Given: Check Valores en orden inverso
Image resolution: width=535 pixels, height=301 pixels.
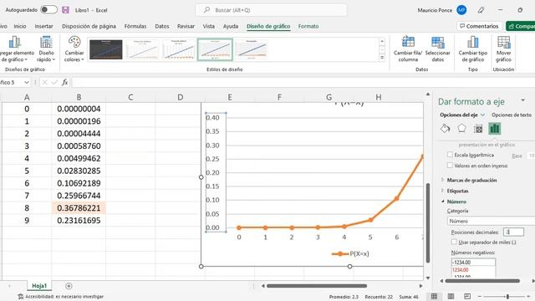Looking at the screenshot, I should pos(450,166).
